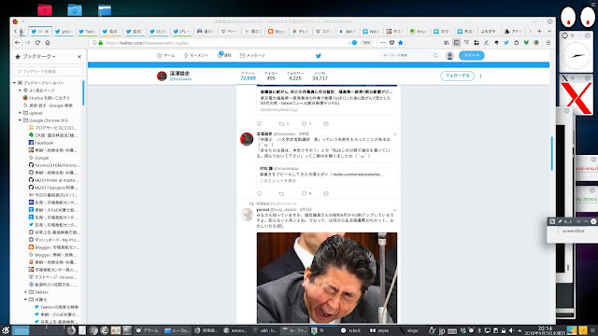Collapse the ブックマークツールバー folder
598x336 pixels.
(15, 83)
